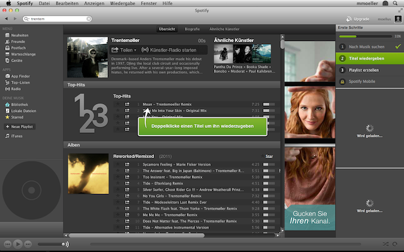The image size is (404, 252).
Task: Open Geräte in the sidebar
Action: (x=14, y=60)
